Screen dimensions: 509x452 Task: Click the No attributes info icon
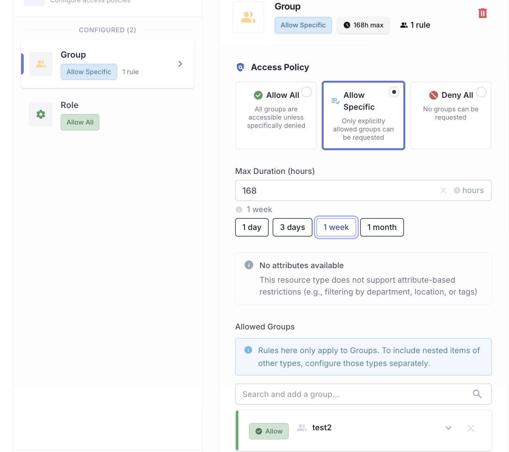click(249, 265)
